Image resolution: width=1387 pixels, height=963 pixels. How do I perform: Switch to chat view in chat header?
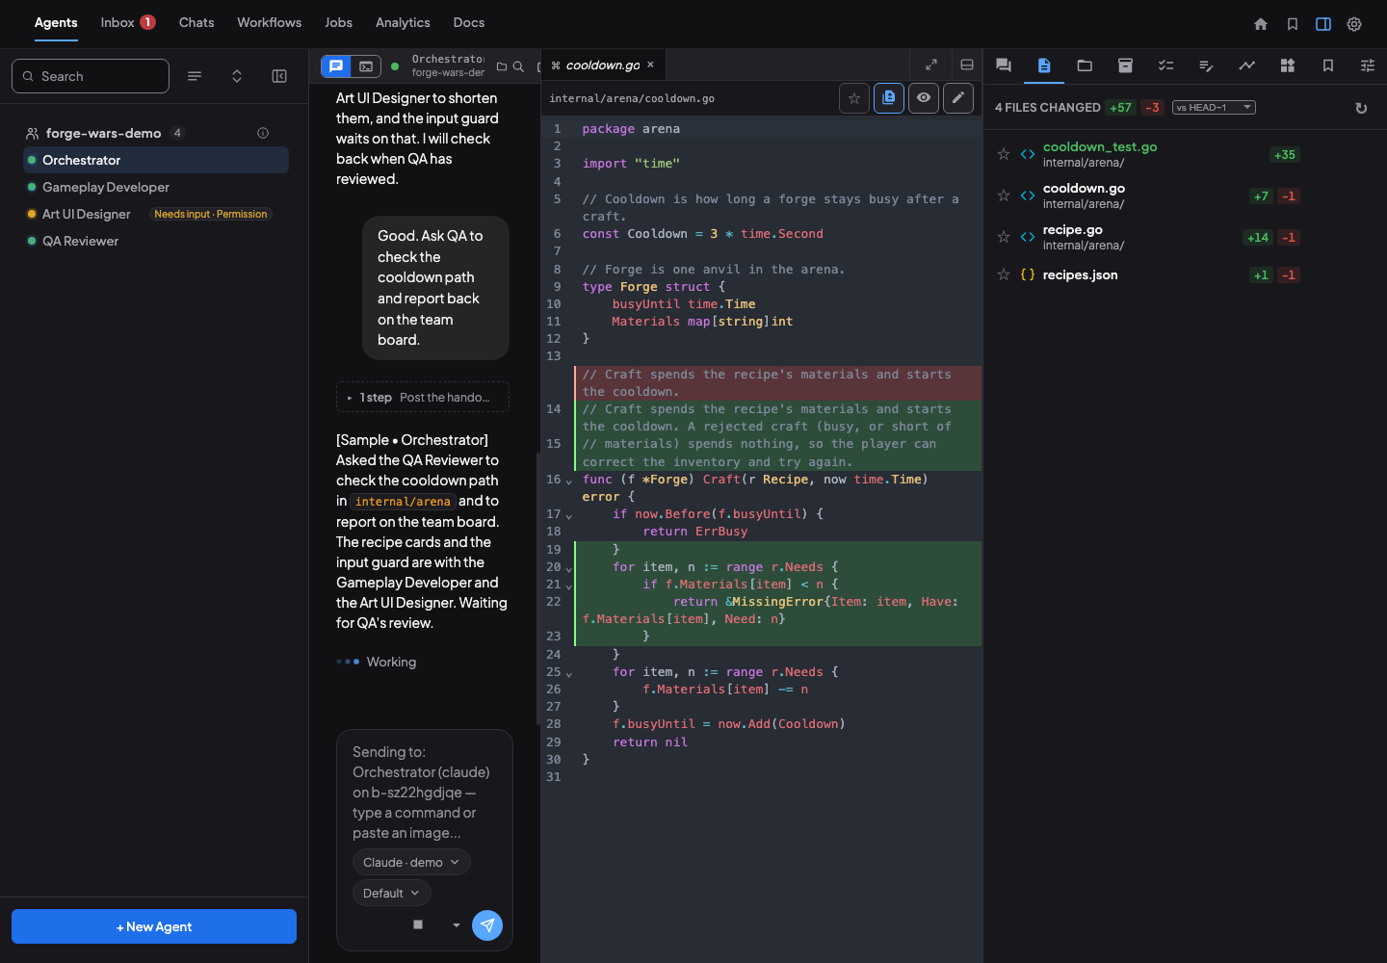pyautogui.click(x=336, y=66)
